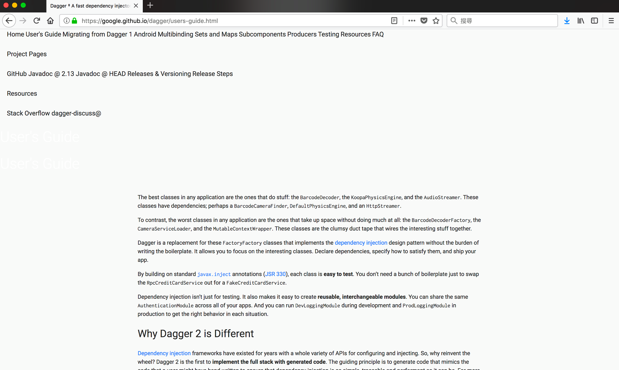Click the back navigation arrow
619x370 pixels.
coord(9,21)
